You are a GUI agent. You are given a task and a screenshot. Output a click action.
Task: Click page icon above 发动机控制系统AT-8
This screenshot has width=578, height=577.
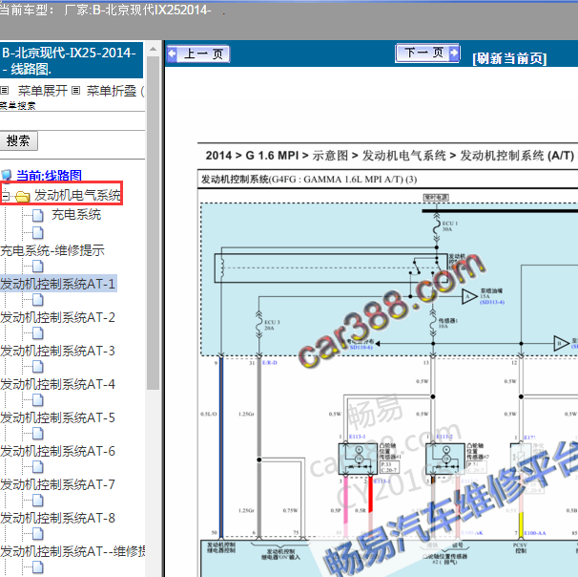(38, 501)
